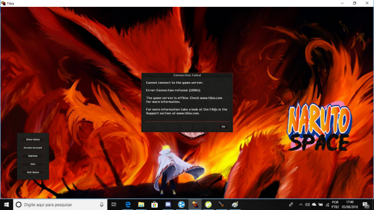Open the blue ball app on taskbar
Image resolution: width=374 pixels, height=210 pixels.
181,204
